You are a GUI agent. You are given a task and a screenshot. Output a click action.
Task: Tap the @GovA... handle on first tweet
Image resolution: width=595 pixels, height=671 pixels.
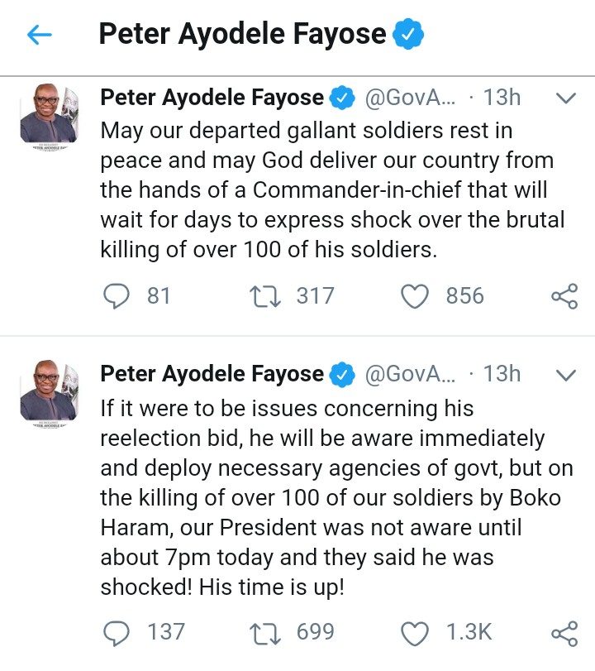point(410,98)
